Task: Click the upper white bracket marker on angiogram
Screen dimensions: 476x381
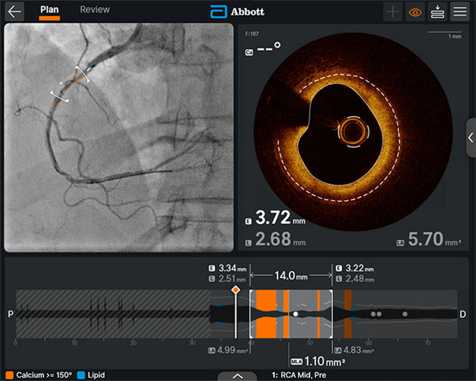Action: (x=82, y=75)
